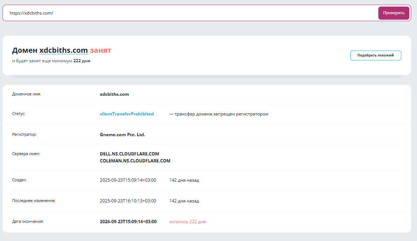Click the COLEMAN.NS.CLOUDFLARE.COM name server
Screen dimensions: 417x241
[x=135, y=161]
